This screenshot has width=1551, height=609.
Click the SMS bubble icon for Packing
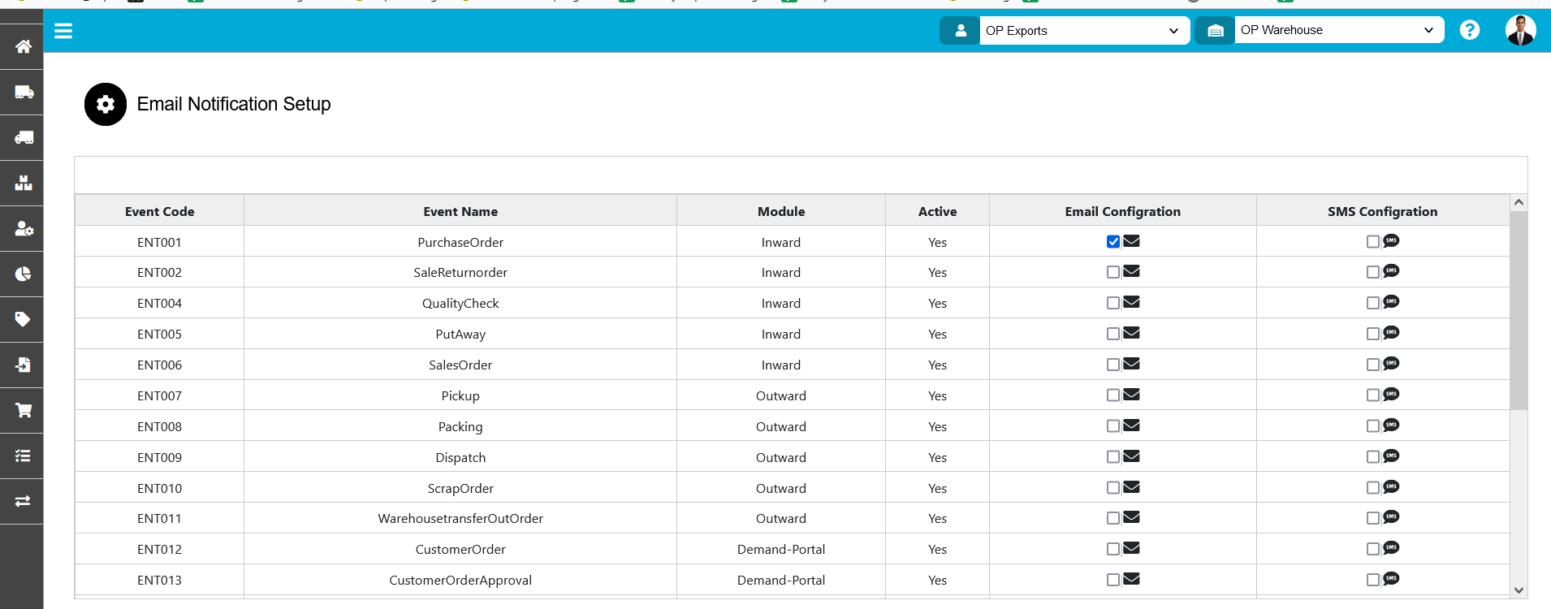click(1391, 425)
